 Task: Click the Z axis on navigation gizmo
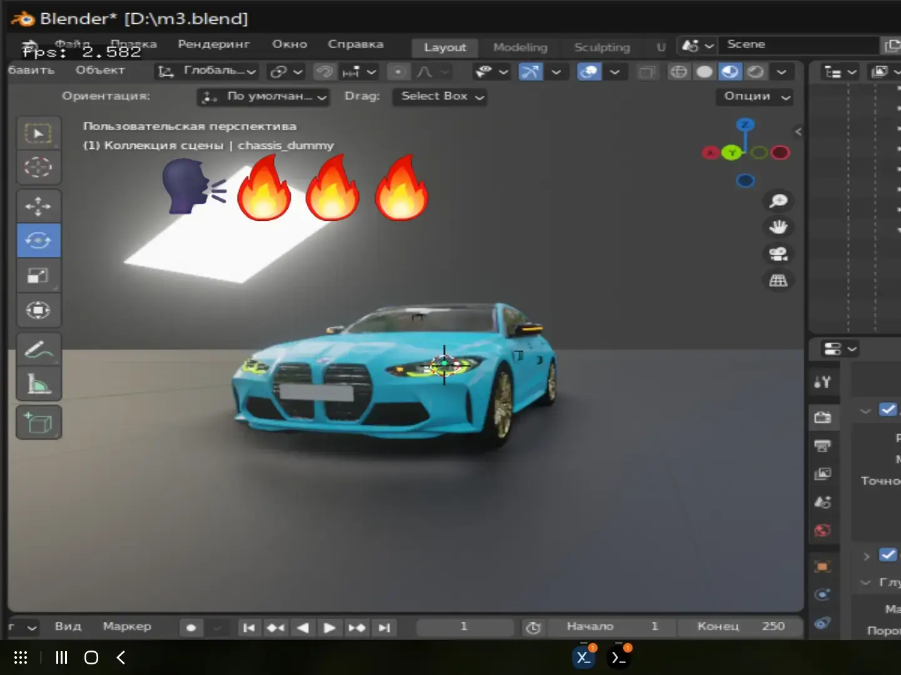(x=745, y=125)
